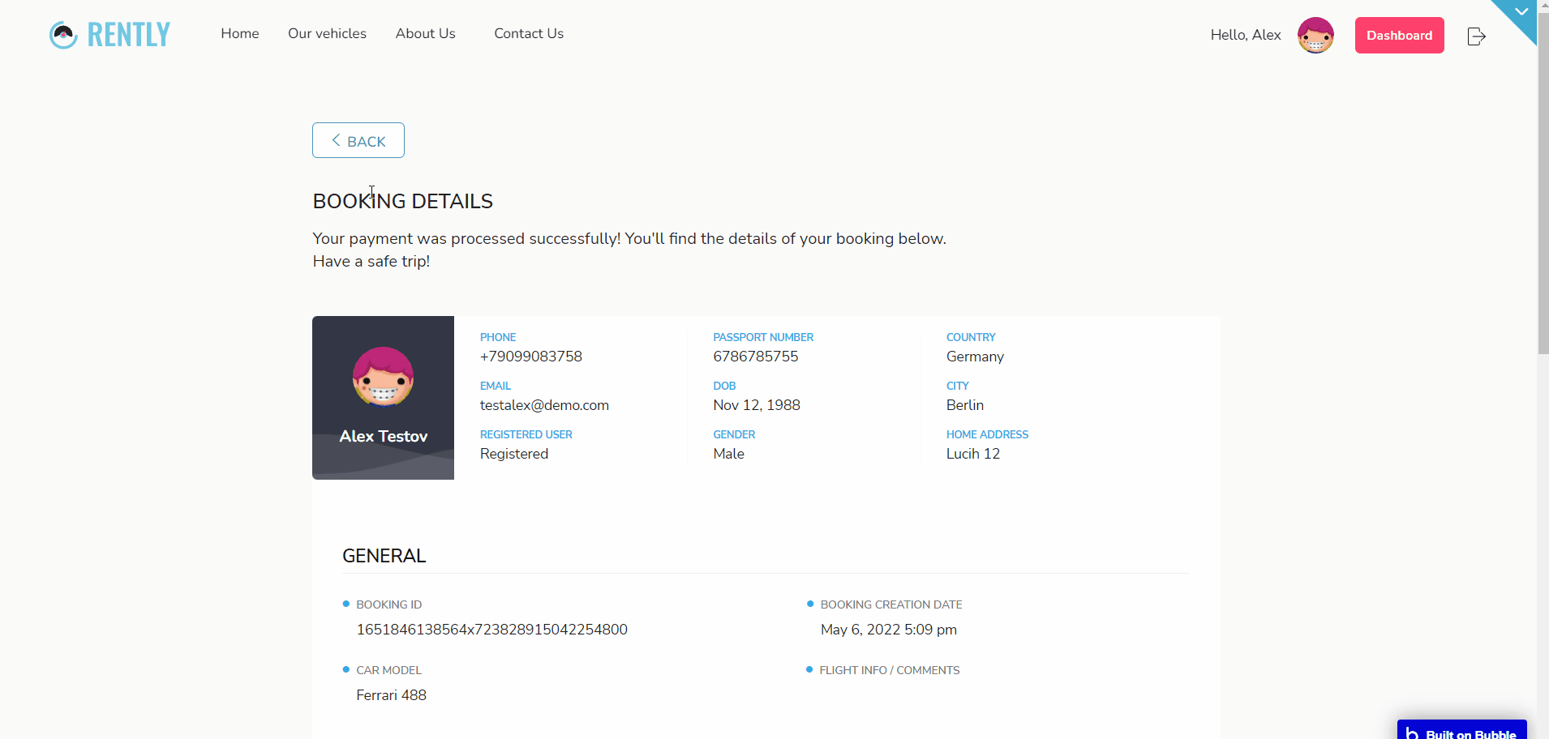
Task: Click the testalex@demo.com email address
Action: (544, 405)
